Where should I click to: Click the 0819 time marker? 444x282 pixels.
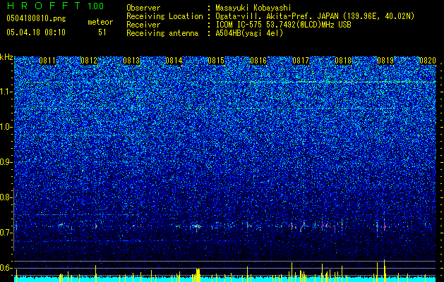coord(385,61)
